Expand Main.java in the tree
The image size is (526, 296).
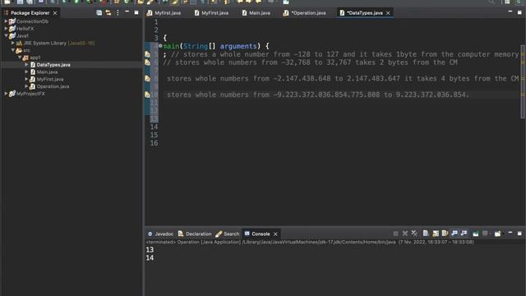click(x=26, y=72)
